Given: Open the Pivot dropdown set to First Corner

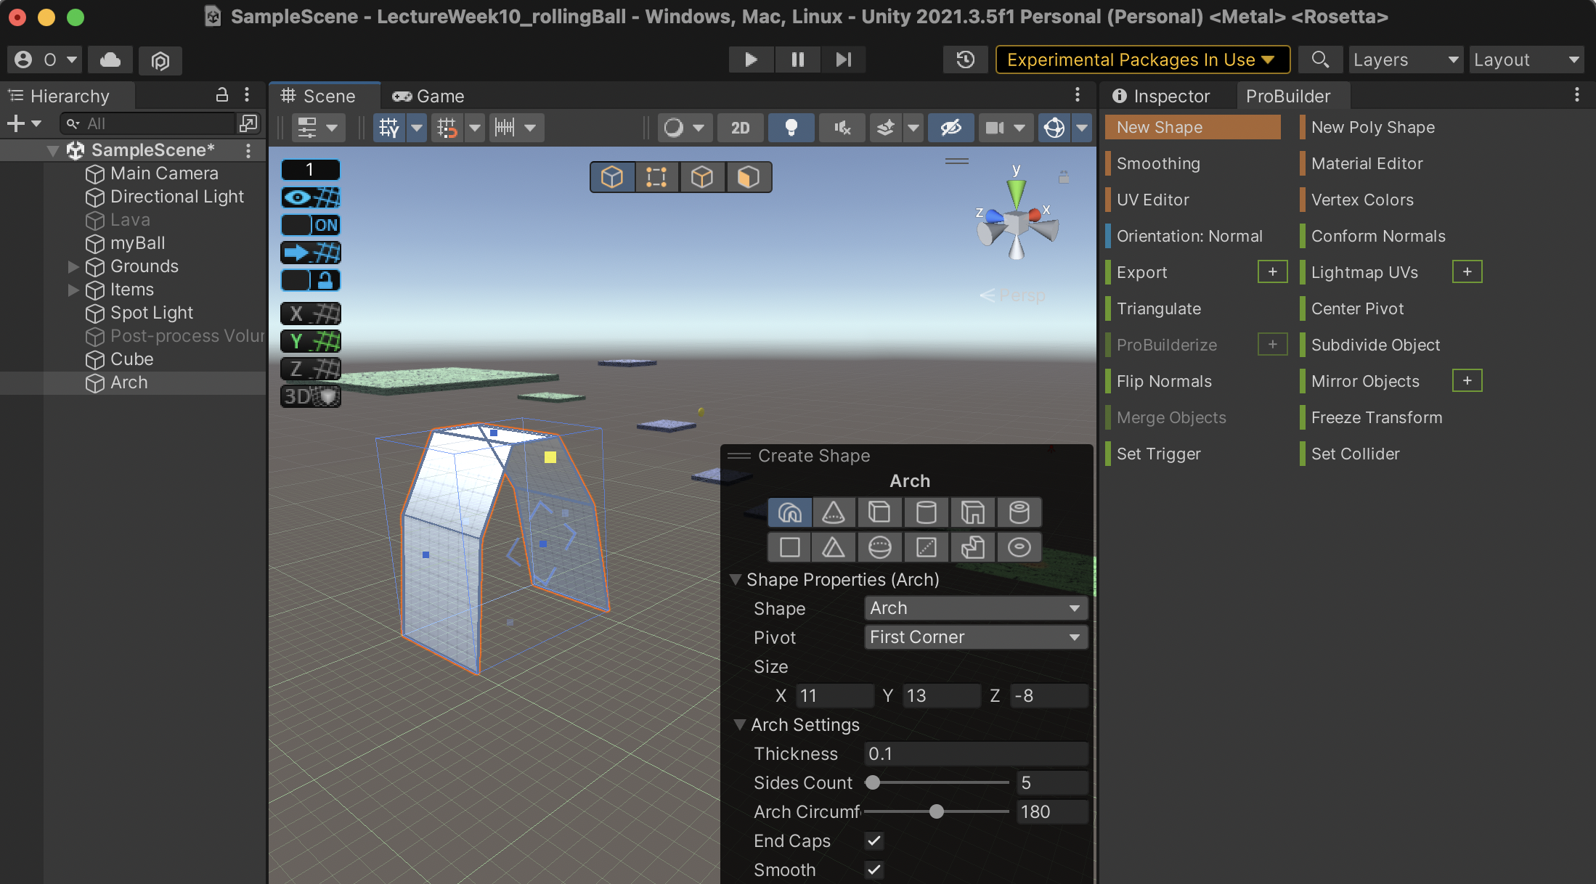Looking at the screenshot, I should (975, 637).
